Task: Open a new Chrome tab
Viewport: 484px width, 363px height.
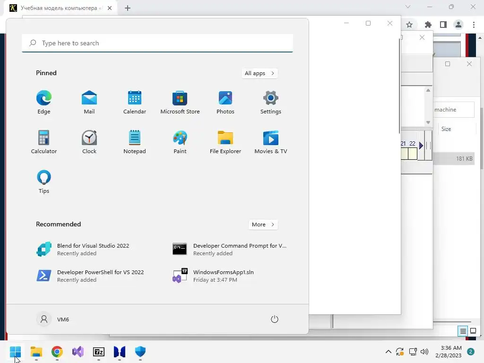Action: (128, 8)
